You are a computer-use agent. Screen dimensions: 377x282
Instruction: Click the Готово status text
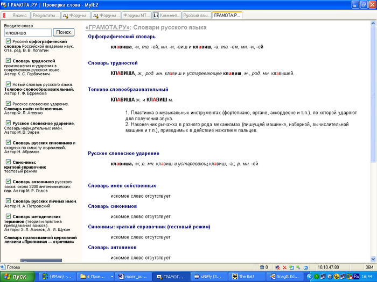pyautogui.click(x=13, y=267)
